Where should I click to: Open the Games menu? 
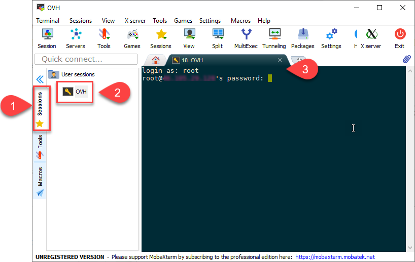tap(183, 21)
